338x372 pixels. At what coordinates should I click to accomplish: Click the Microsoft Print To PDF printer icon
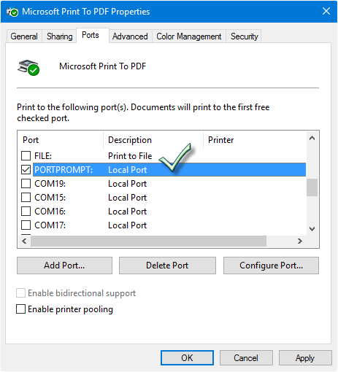pos(28,67)
